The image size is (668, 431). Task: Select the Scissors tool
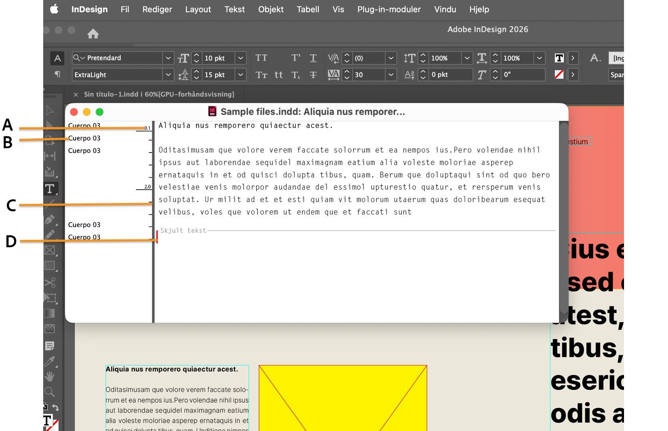tap(50, 282)
